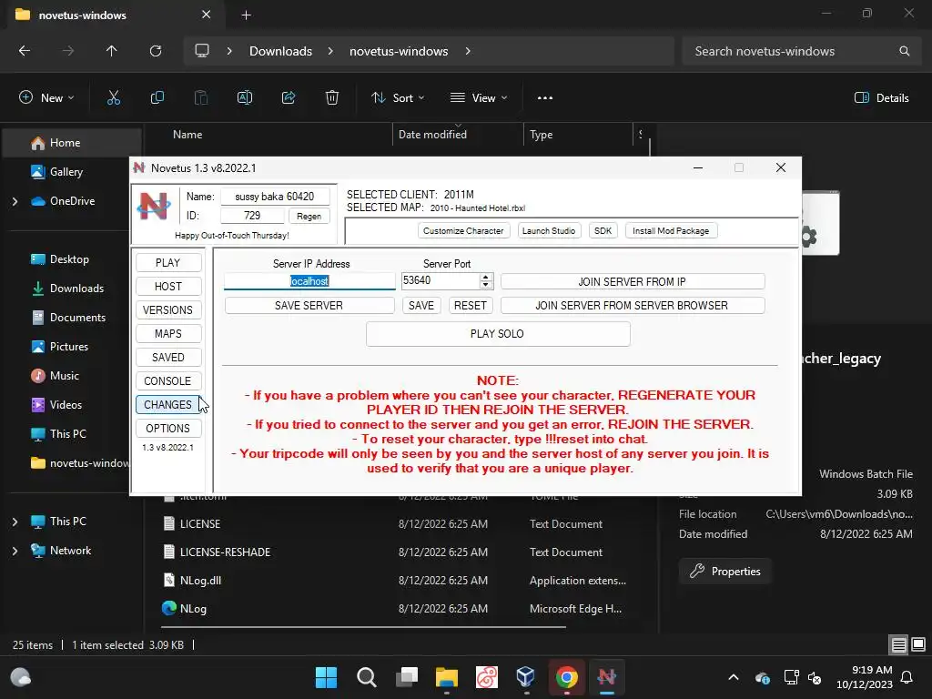Switch to the MAPS tab
932x699 pixels.
click(x=168, y=334)
